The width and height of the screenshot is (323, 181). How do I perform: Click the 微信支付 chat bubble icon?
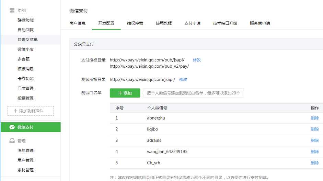[x=12, y=127]
